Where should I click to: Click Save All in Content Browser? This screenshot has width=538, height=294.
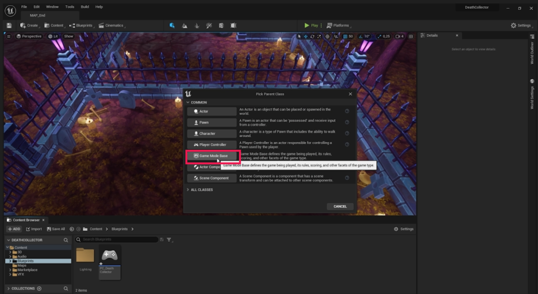click(56, 229)
